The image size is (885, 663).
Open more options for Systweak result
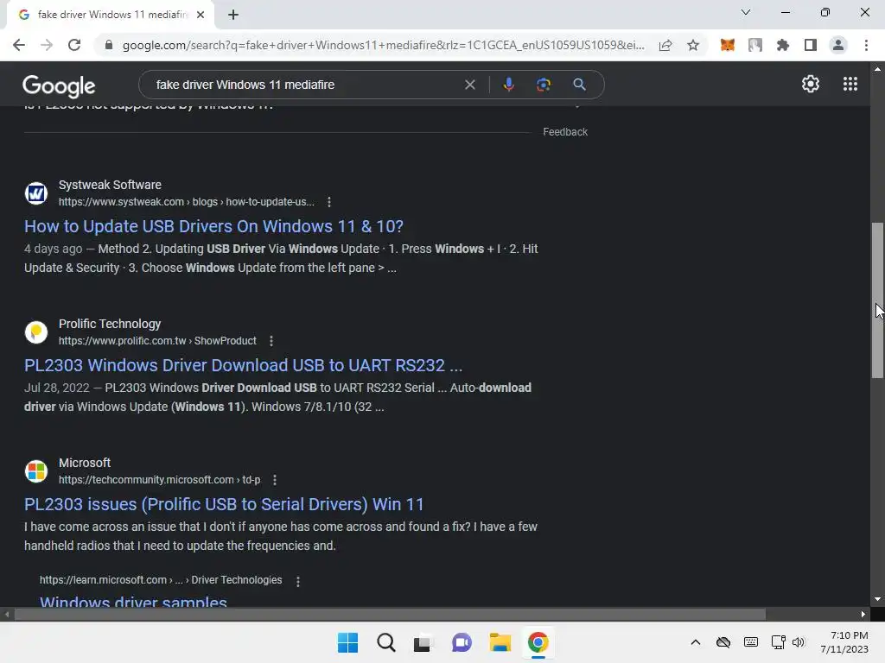point(329,202)
